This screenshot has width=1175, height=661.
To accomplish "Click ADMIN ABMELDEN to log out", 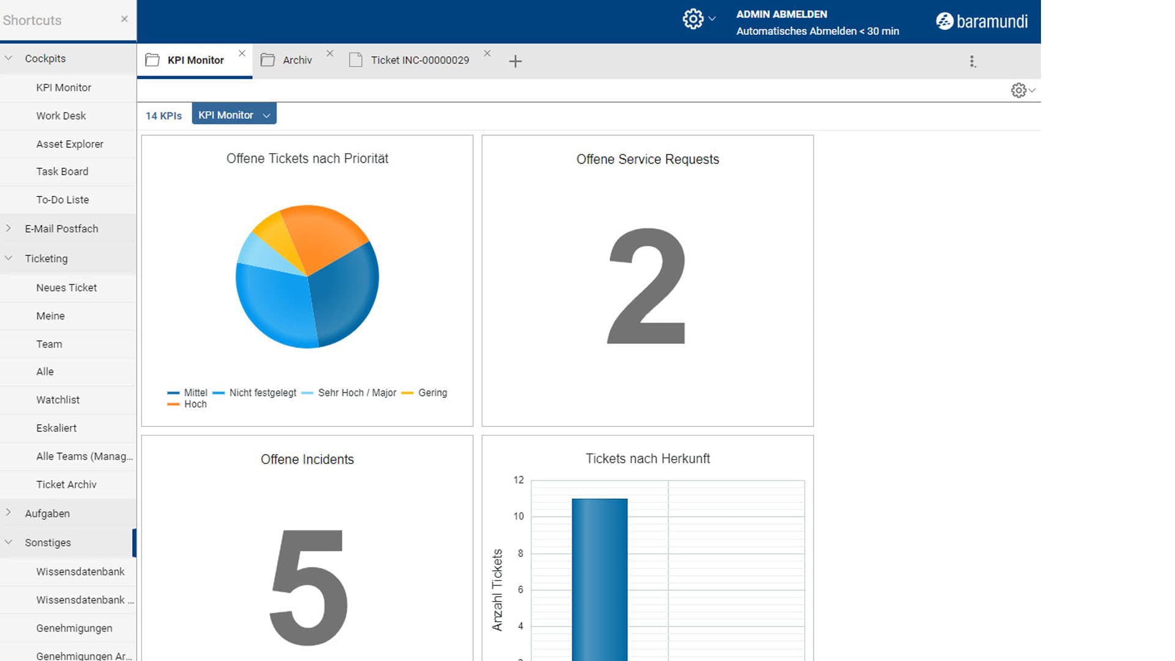I will click(x=781, y=14).
